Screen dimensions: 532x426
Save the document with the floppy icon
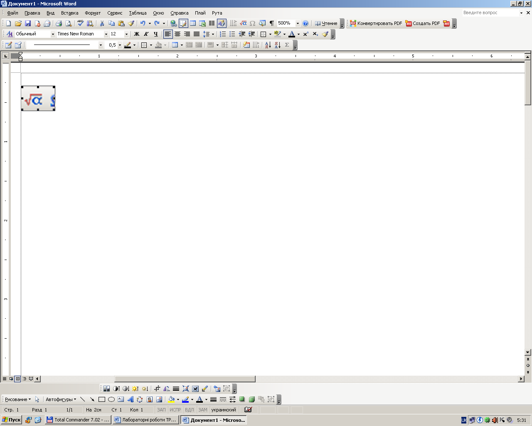(28, 23)
